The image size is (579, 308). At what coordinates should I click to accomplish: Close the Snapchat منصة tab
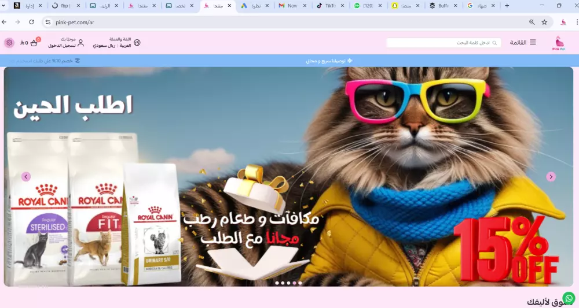[417, 6]
